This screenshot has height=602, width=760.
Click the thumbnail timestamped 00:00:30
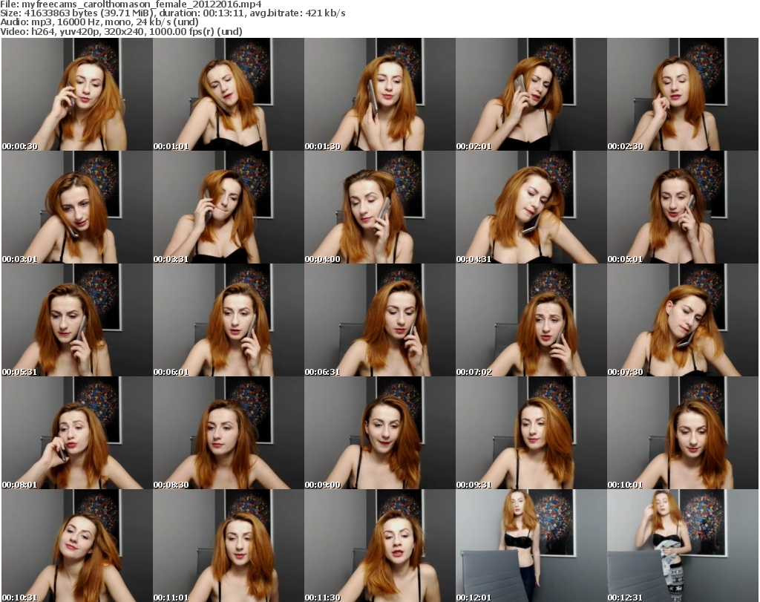[x=76, y=94]
